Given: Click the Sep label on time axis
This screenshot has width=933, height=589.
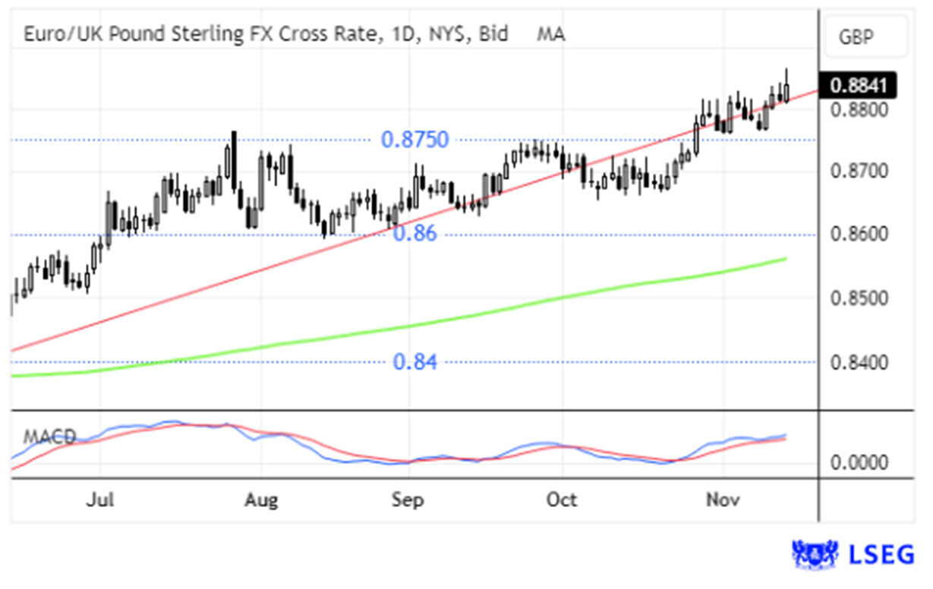Looking at the screenshot, I should point(408,500).
